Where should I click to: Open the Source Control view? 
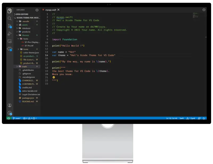(x=10, y=26)
